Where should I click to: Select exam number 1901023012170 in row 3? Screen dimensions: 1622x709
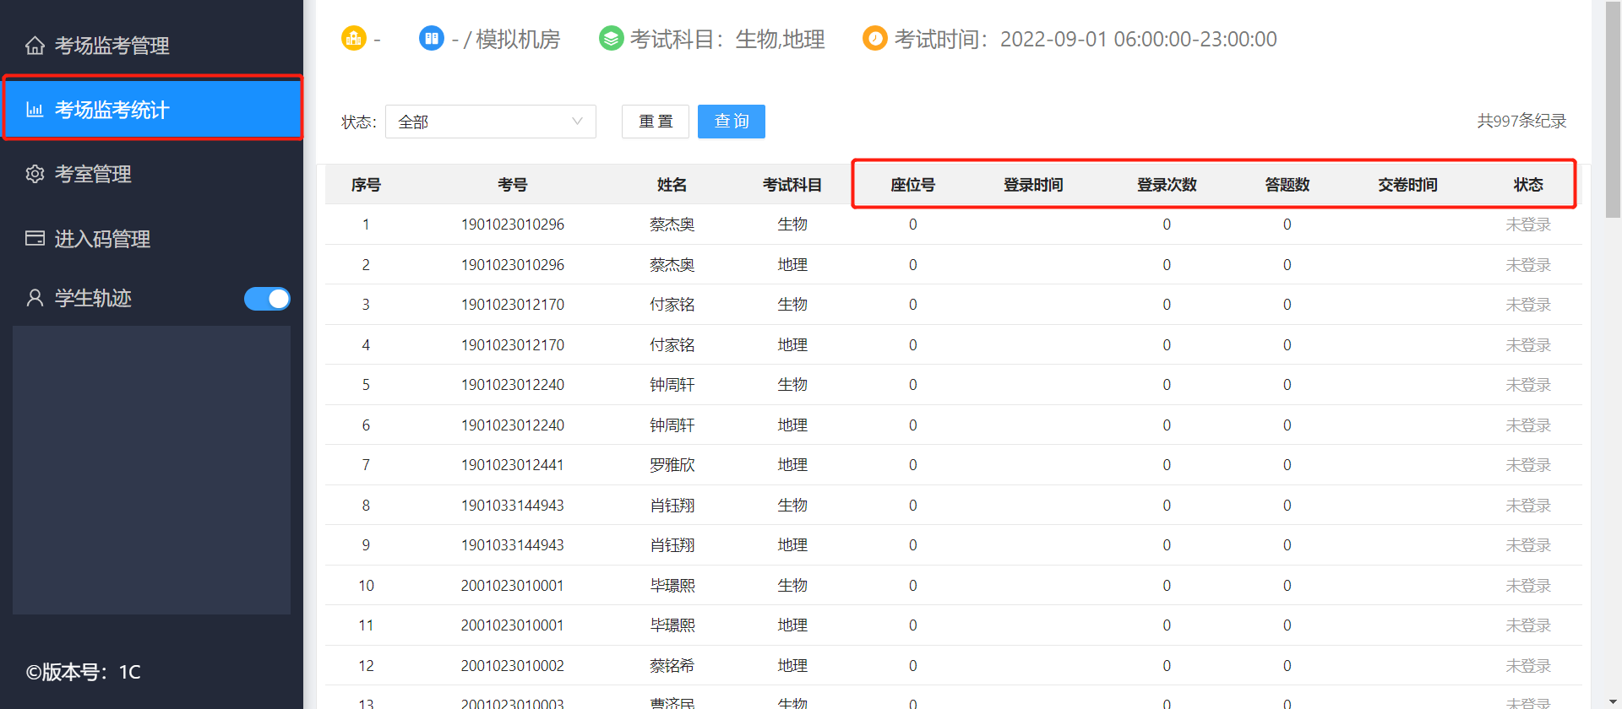(512, 305)
